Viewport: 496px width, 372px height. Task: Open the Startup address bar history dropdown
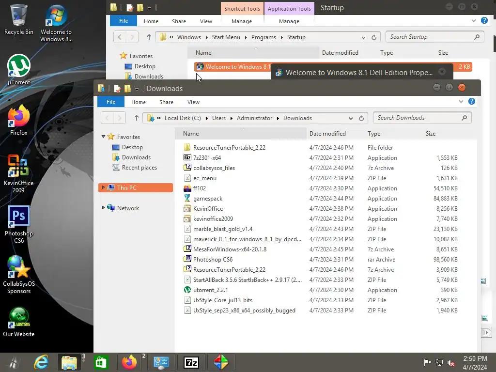(363, 37)
